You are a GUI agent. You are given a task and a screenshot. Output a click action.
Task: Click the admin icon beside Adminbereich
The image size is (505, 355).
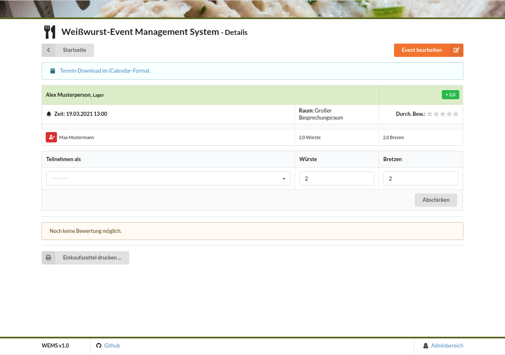pos(426,345)
